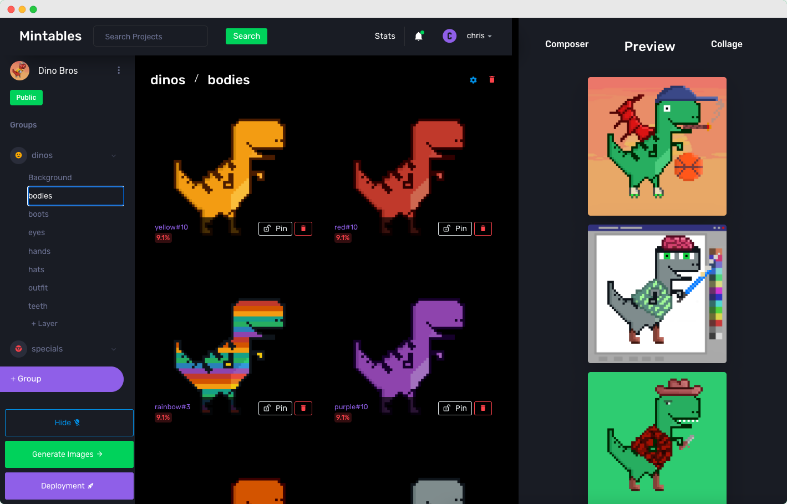Click the yellow#10 trait name
Image resolution: width=787 pixels, height=504 pixels.
(171, 227)
